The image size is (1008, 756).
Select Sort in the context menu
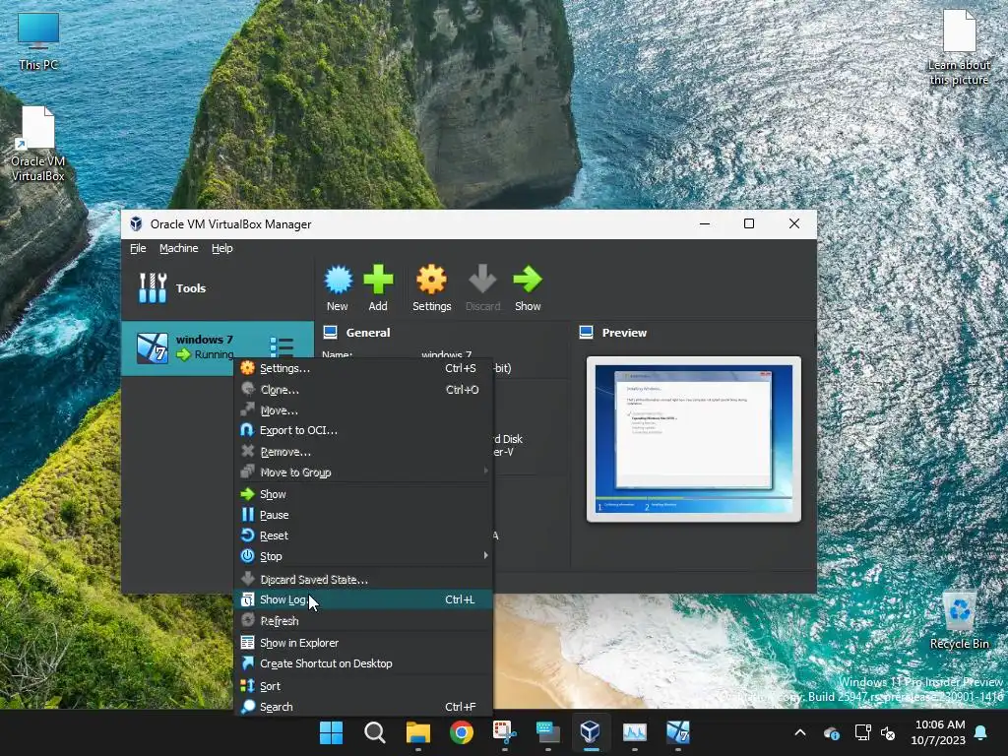[364, 686]
